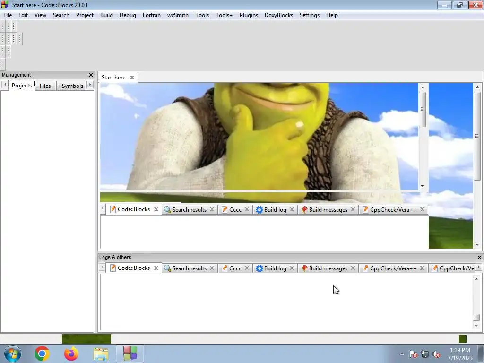The height and width of the screenshot is (363, 484).
Task: Click the log pane scrollbar up arrow
Action: click(x=476, y=279)
